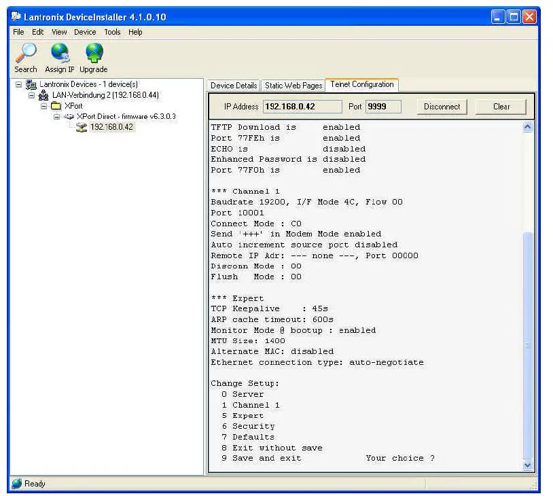Viewport: 553px width, 496px height.
Task: Select the 192.168.0.42 device icon in tree
Action: tap(82, 127)
